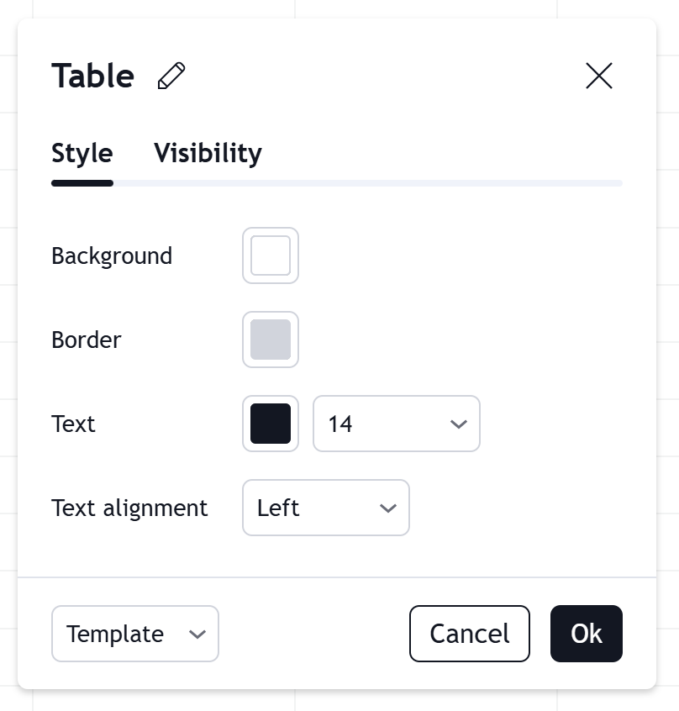Click the pencil icon to rename Table
The height and width of the screenshot is (711, 679).
(171, 76)
